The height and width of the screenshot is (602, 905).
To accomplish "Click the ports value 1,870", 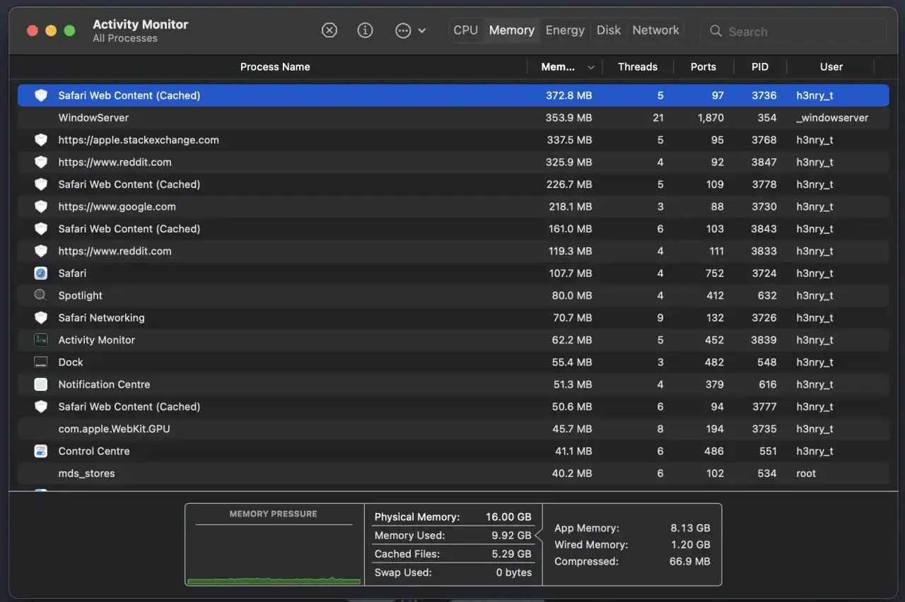I will (711, 118).
